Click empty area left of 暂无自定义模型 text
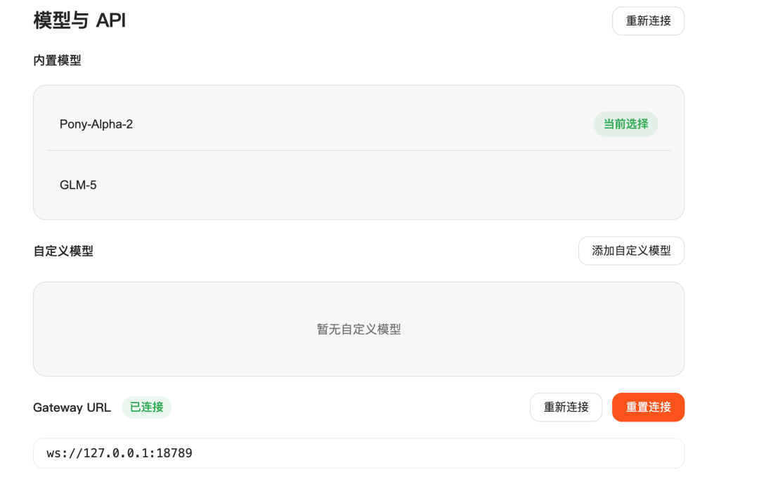This screenshot has height=496, width=759. click(176, 329)
